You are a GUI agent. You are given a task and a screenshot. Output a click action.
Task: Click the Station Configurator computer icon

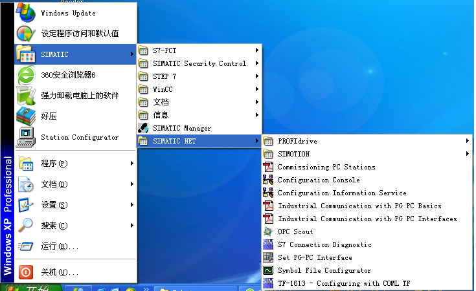point(25,137)
